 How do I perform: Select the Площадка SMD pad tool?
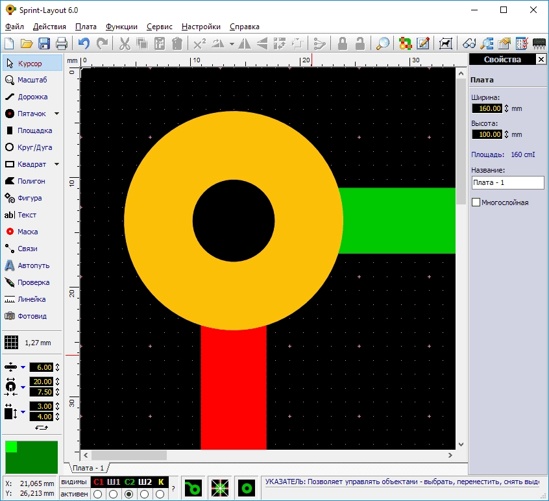click(32, 130)
